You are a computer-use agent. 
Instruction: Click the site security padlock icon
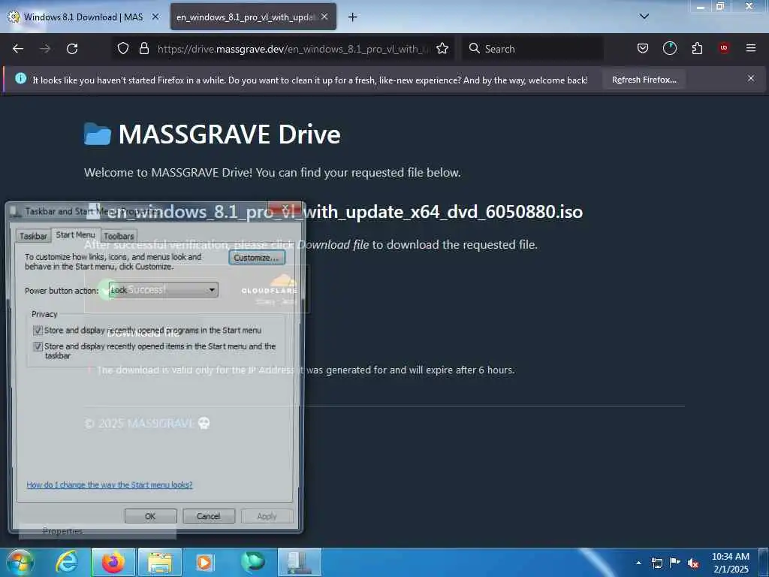pyautogui.click(x=143, y=49)
